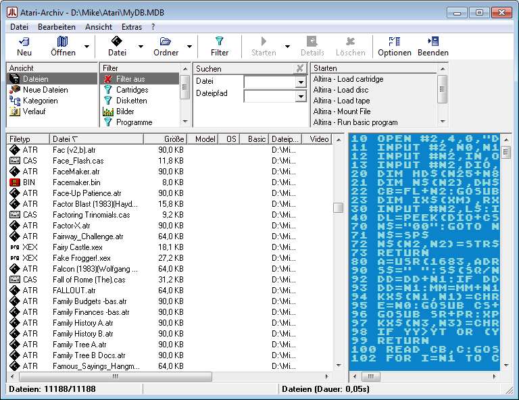
Task: Click the Details toolbar icon
Action: coord(312,41)
